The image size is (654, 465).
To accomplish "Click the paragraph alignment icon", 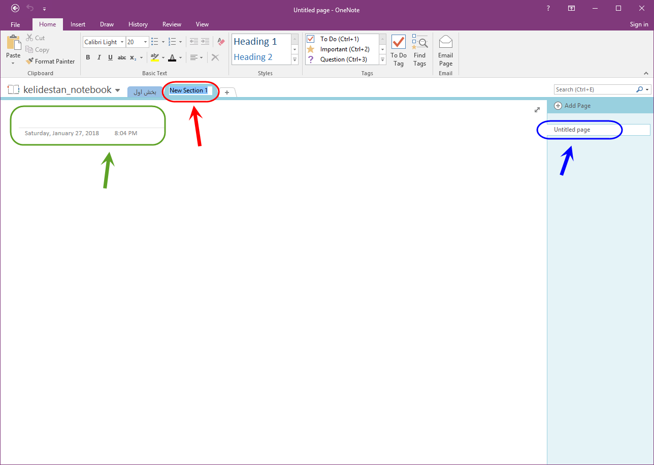I will (x=193, y=57).
